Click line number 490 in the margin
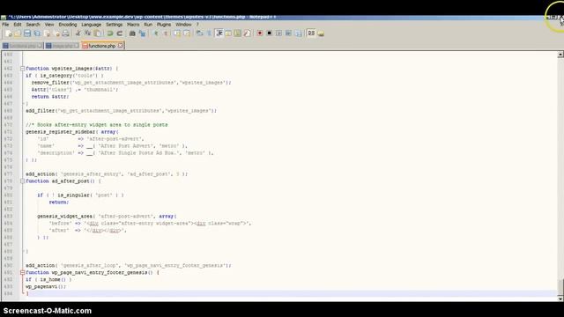 (x=8, y=265)
